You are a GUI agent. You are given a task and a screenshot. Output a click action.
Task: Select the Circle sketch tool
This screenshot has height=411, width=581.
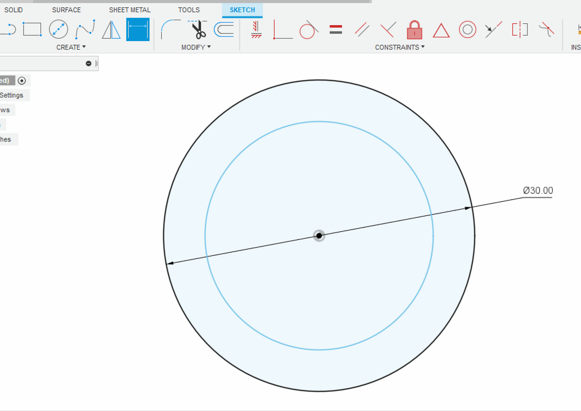(x=58, y=29)
